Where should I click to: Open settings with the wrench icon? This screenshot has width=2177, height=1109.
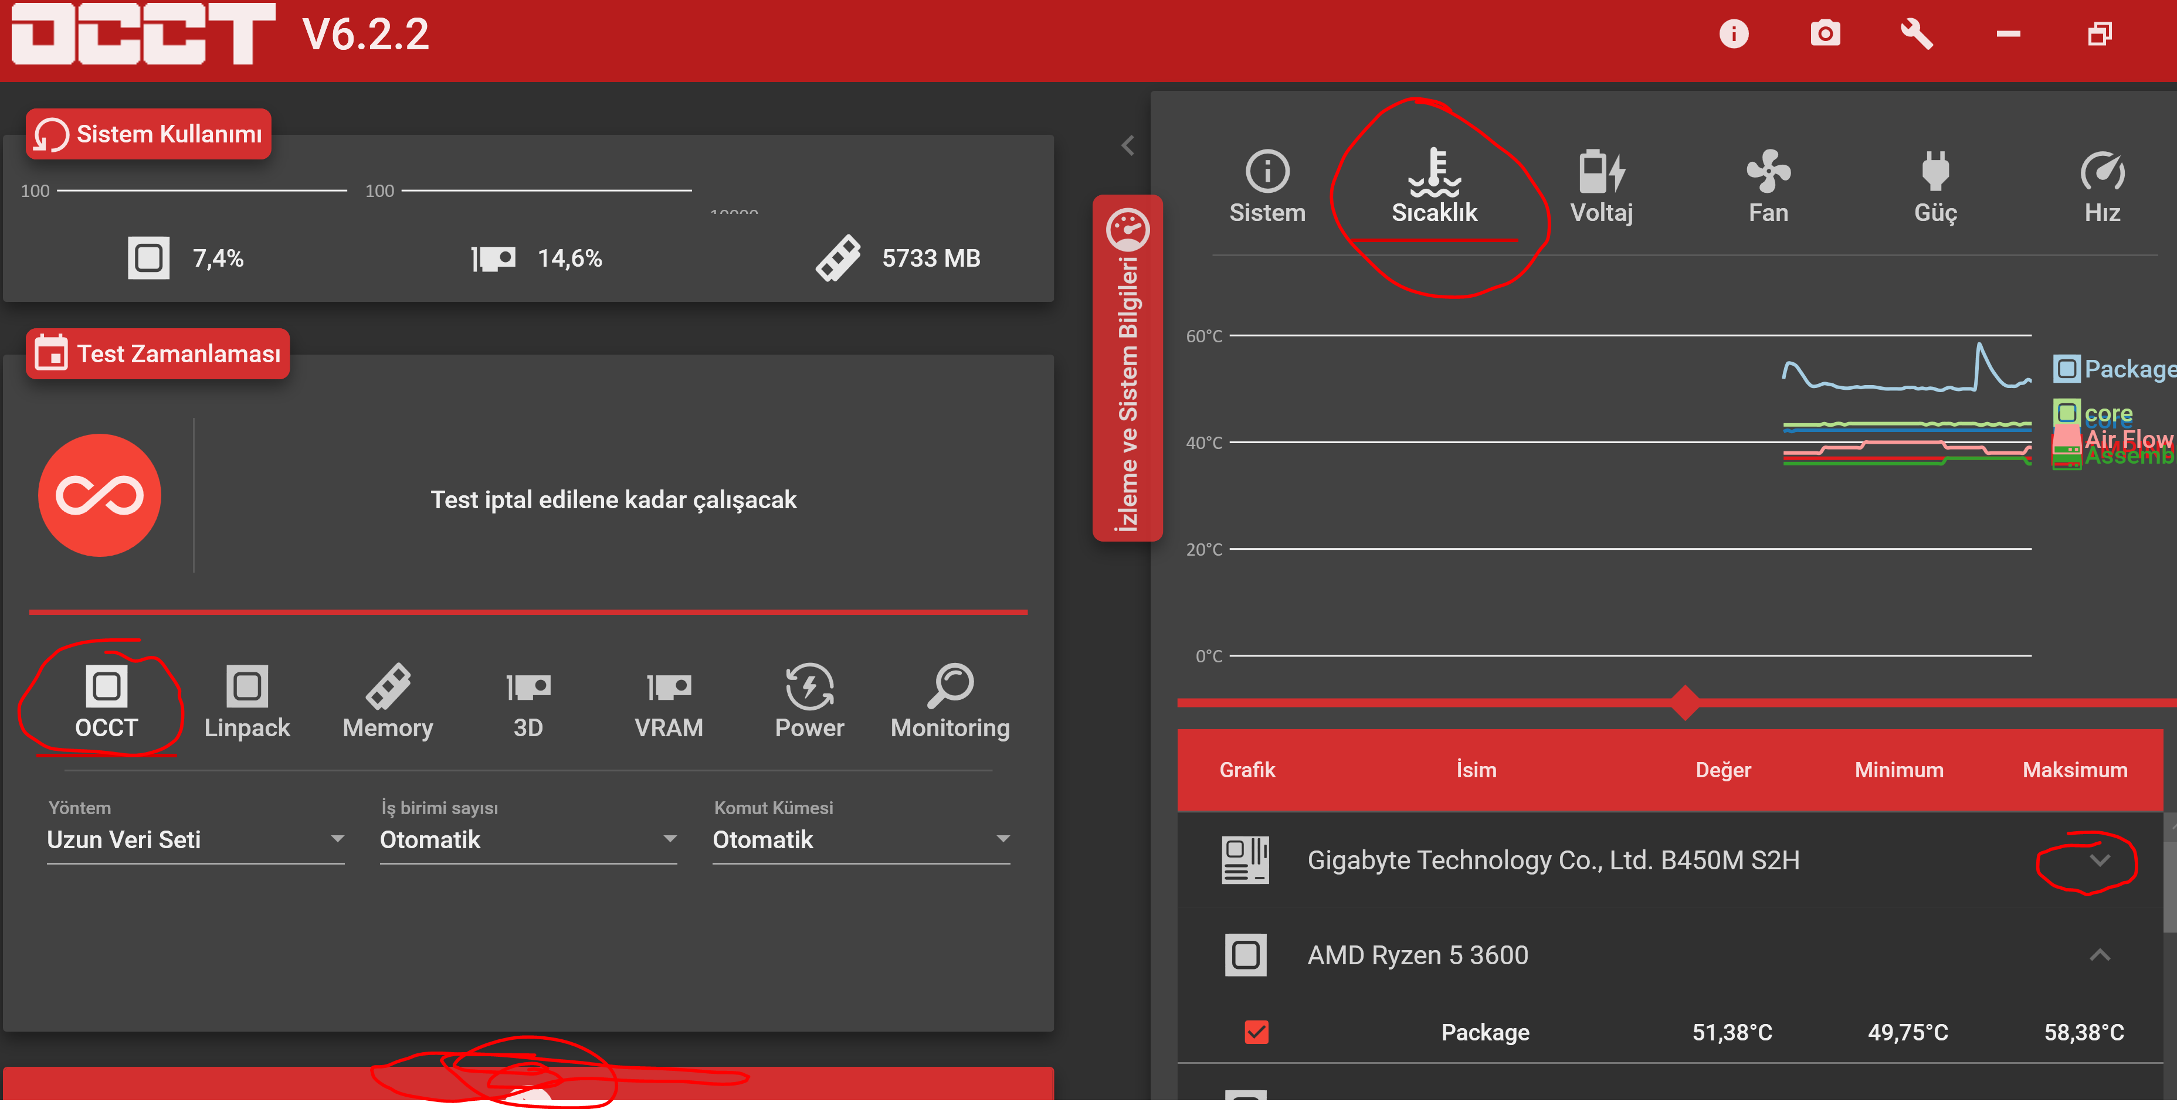(1916, 34)
